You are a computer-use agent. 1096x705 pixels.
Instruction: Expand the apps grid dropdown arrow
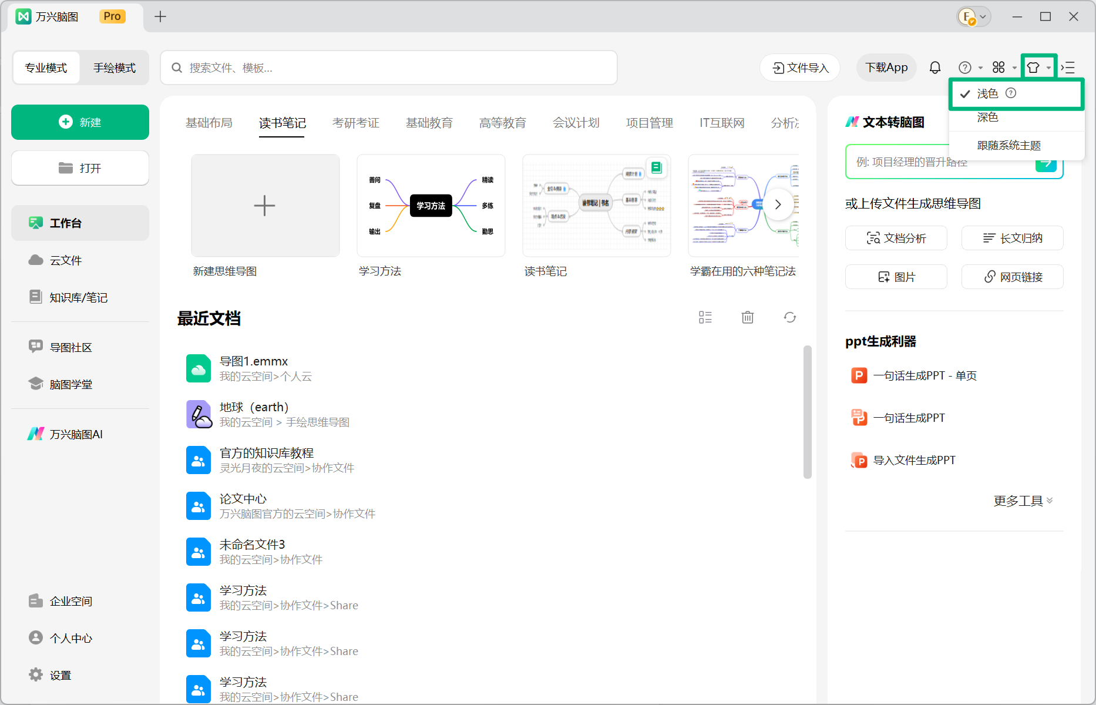click(1014, 68)
